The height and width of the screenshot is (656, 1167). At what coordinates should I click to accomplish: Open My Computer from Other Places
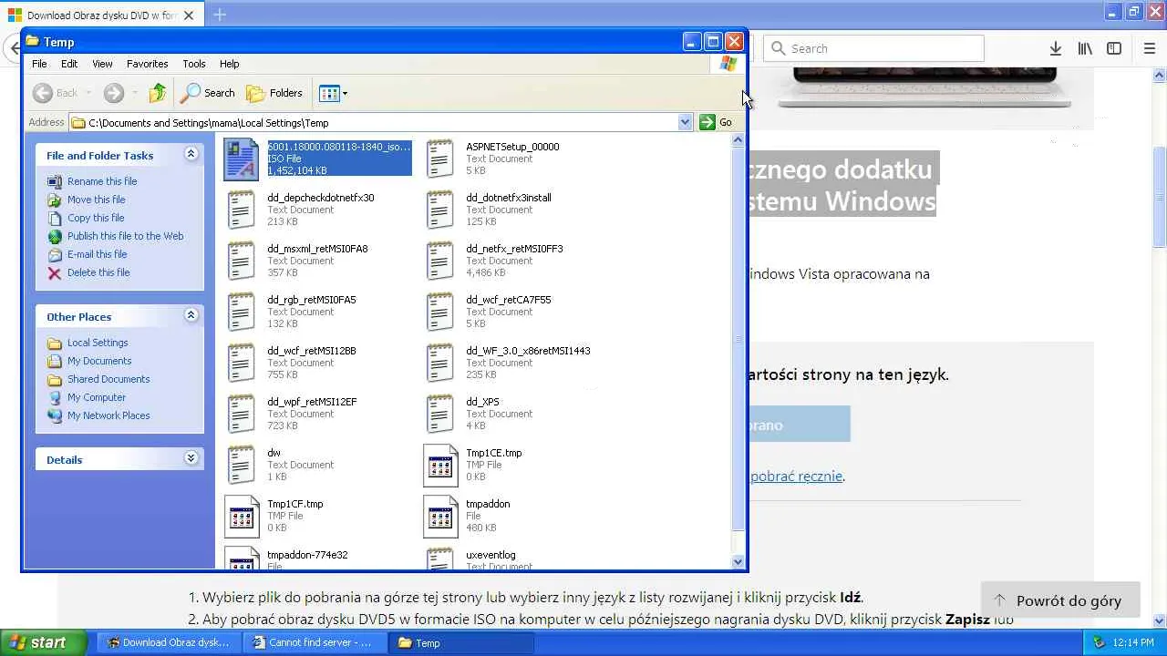click(97, 397)
